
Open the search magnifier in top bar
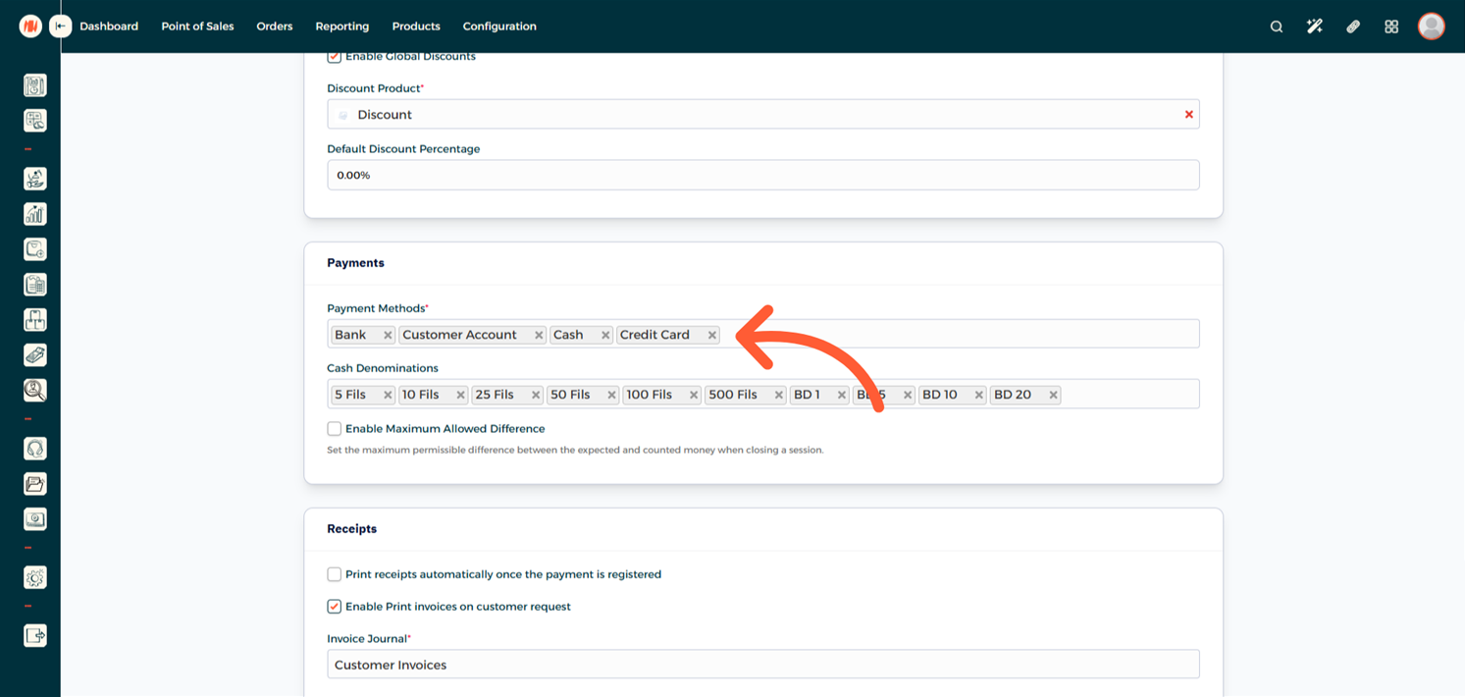point(1276,27)
